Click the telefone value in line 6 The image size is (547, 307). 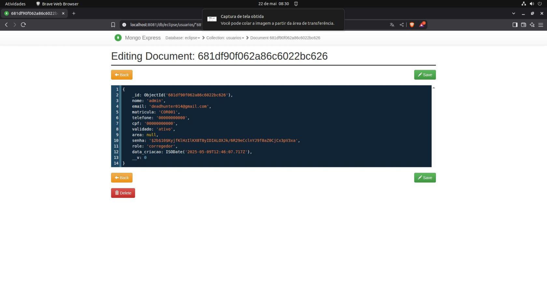pyautogui.click(x=172, y=118)
